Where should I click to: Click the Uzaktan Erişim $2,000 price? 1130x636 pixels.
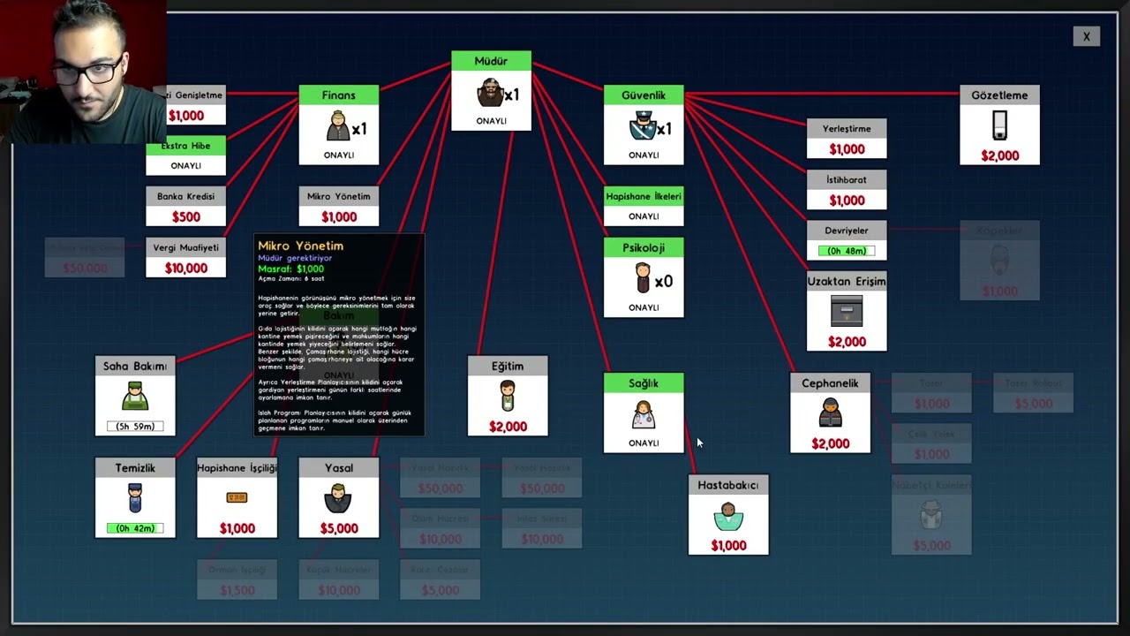coord(846,342)
